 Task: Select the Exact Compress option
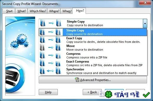(x=93, y=63)
